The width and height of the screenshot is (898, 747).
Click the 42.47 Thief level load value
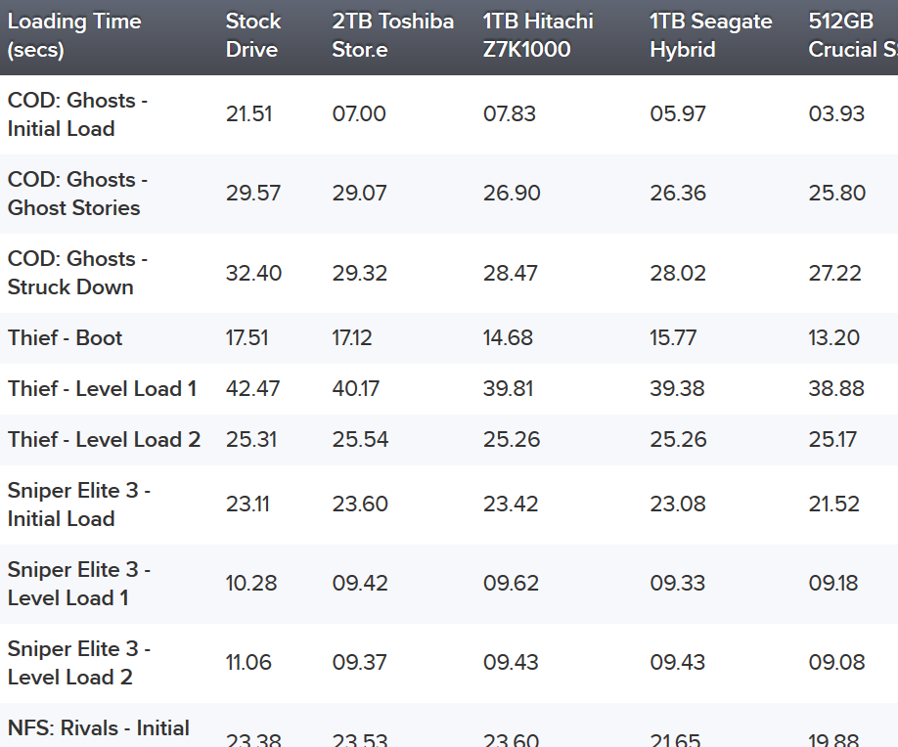252,389
